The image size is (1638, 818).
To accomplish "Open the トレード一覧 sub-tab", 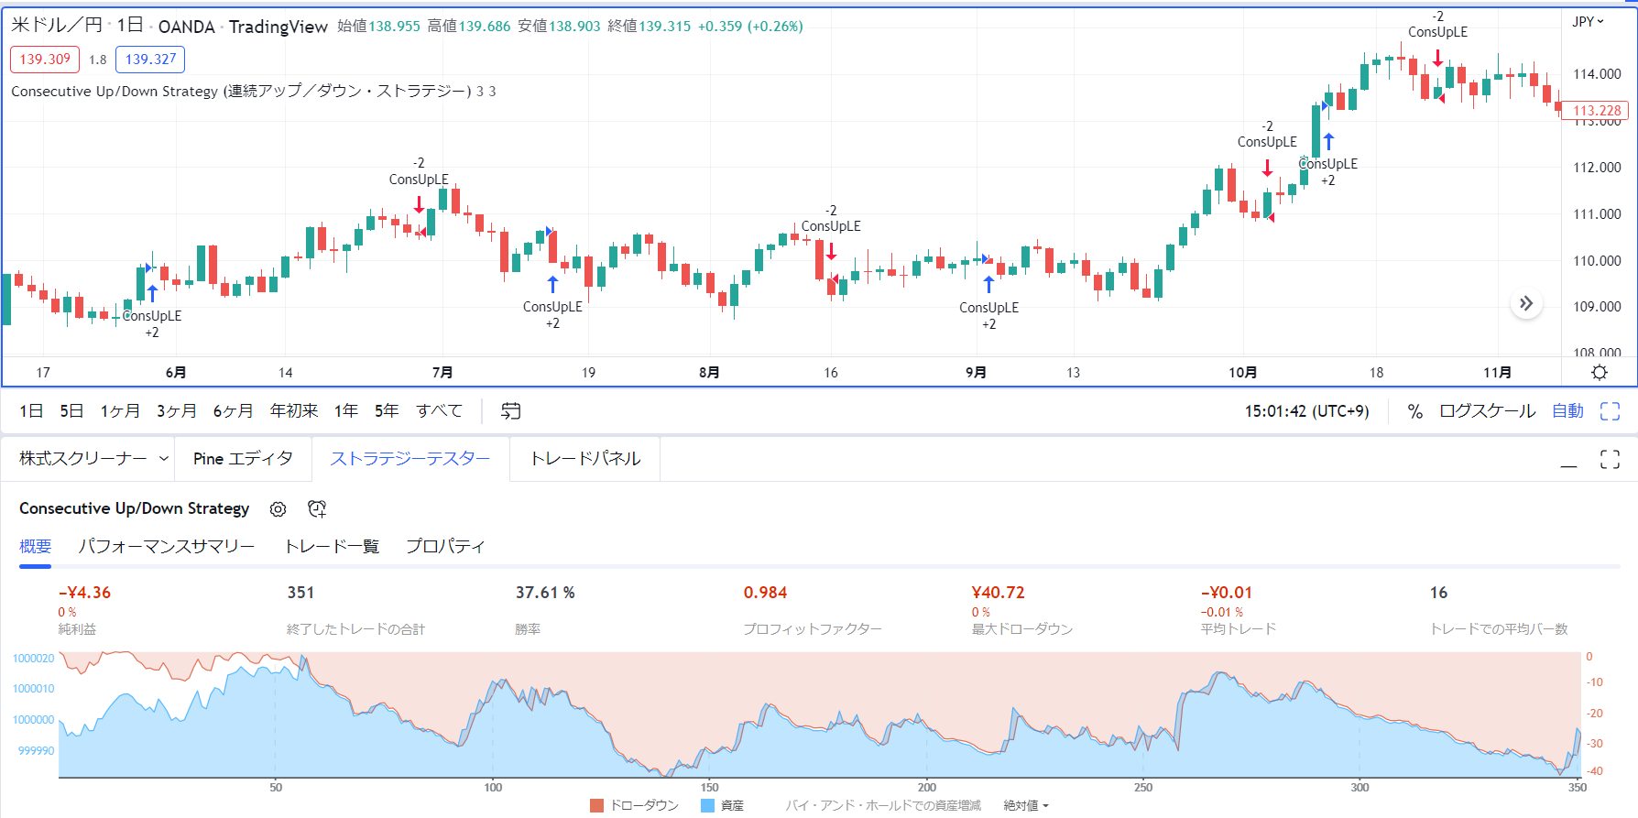I will pyautogui.click(x=332, y=547).
